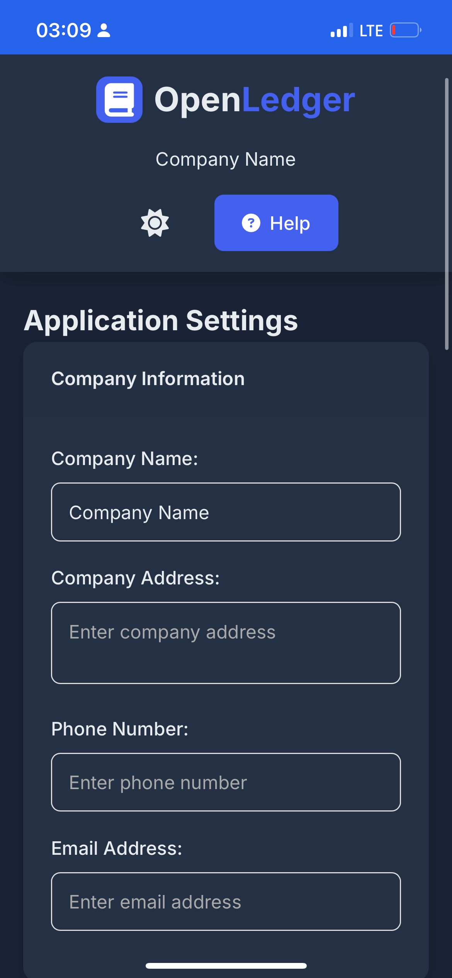This screenshot has width=452, height=978.
Task: Focus the Company Name input field
Action: pos(226,512)
